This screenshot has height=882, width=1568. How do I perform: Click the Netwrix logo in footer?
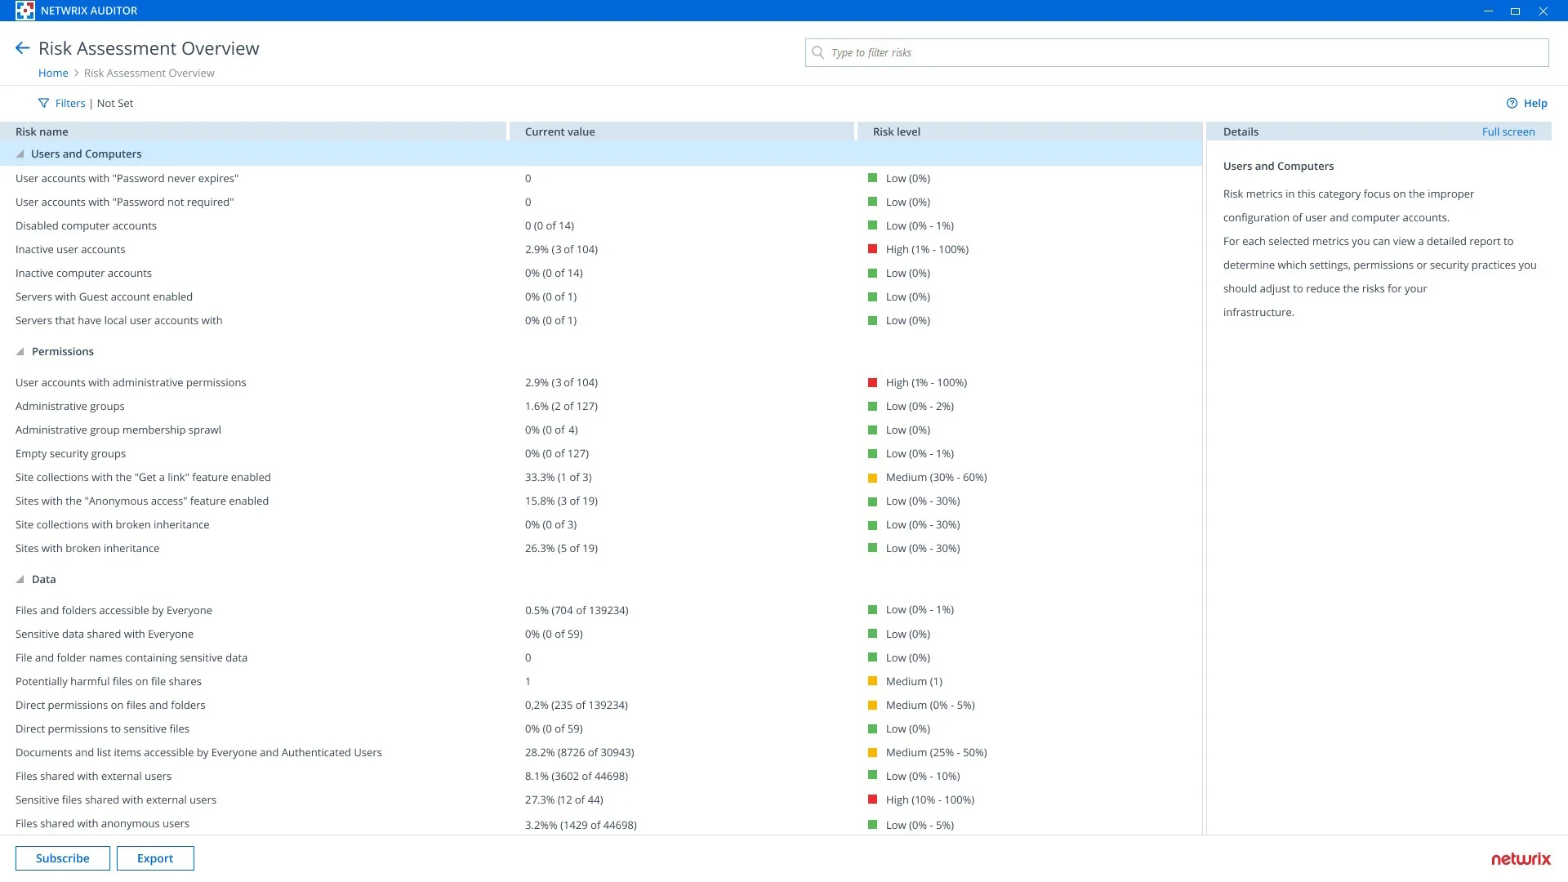click(1521, 858)
